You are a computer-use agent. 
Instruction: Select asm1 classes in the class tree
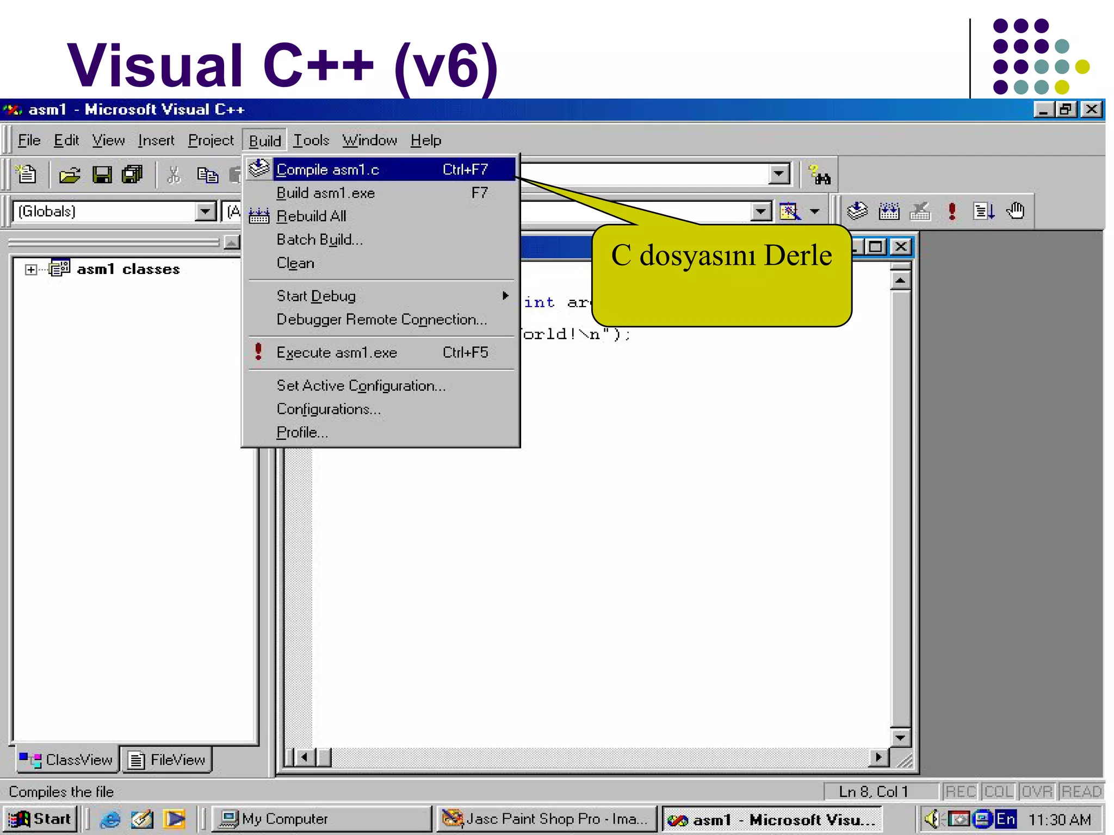(128, 269)
